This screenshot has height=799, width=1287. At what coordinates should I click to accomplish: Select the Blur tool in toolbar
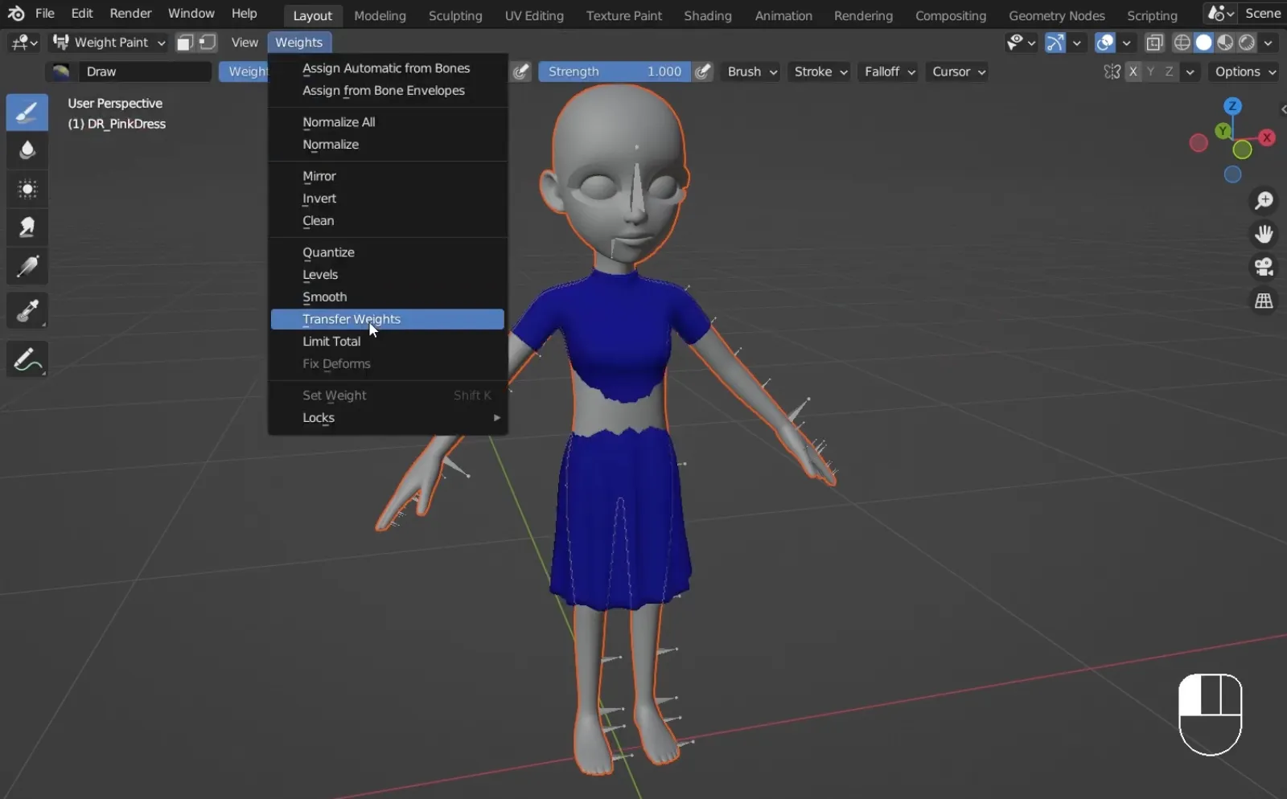27,150
